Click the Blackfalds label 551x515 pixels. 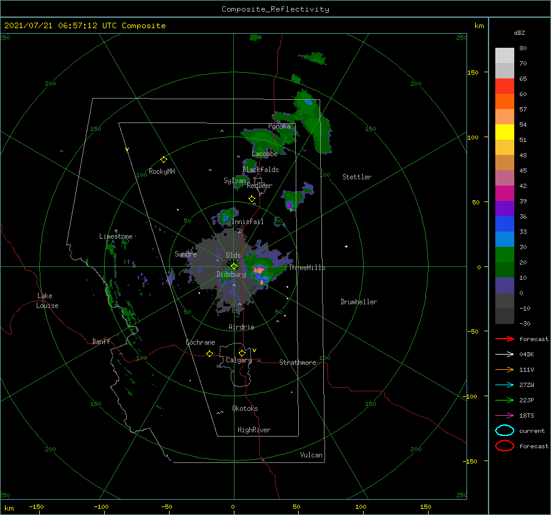pyautogui.click(x=260, y=170)
